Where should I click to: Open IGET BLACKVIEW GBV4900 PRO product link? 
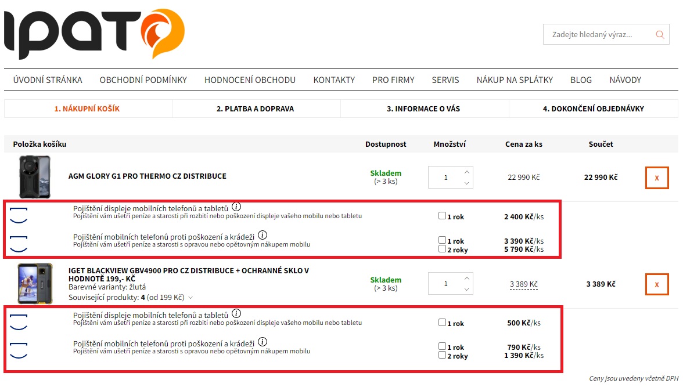coord(189,274)
